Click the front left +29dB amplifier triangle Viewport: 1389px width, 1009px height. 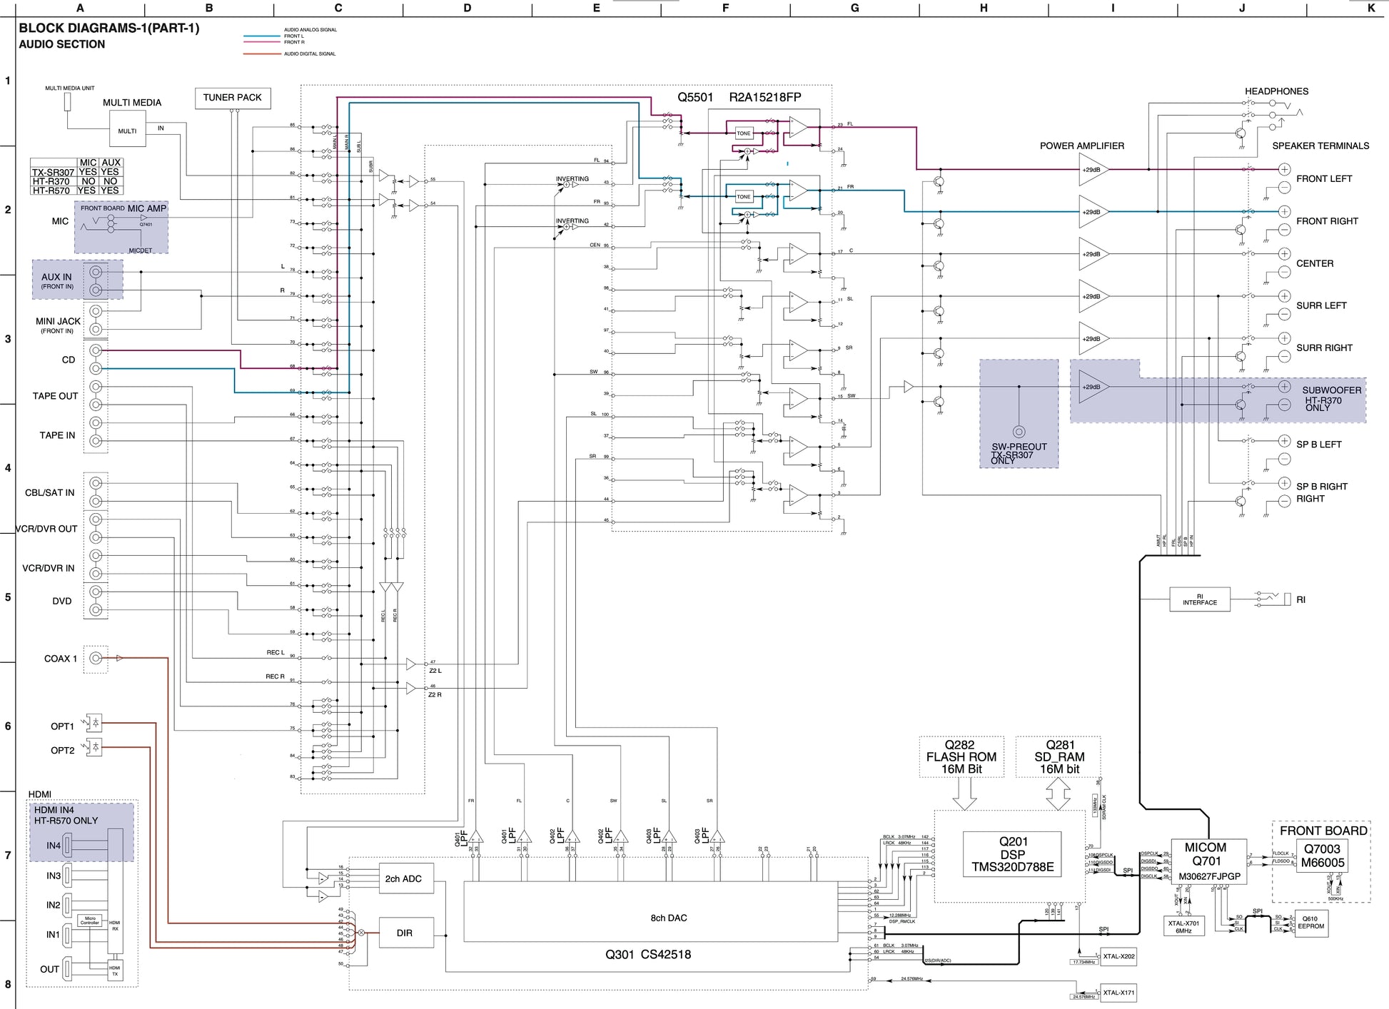[x=1091, y=170]
